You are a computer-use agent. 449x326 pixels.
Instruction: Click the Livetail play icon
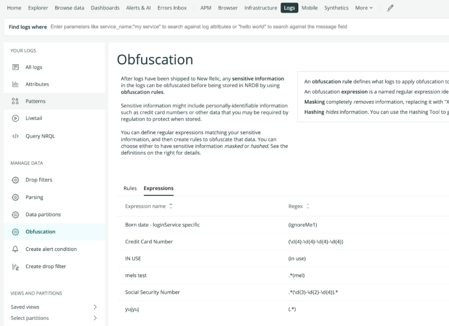point(15,118)
